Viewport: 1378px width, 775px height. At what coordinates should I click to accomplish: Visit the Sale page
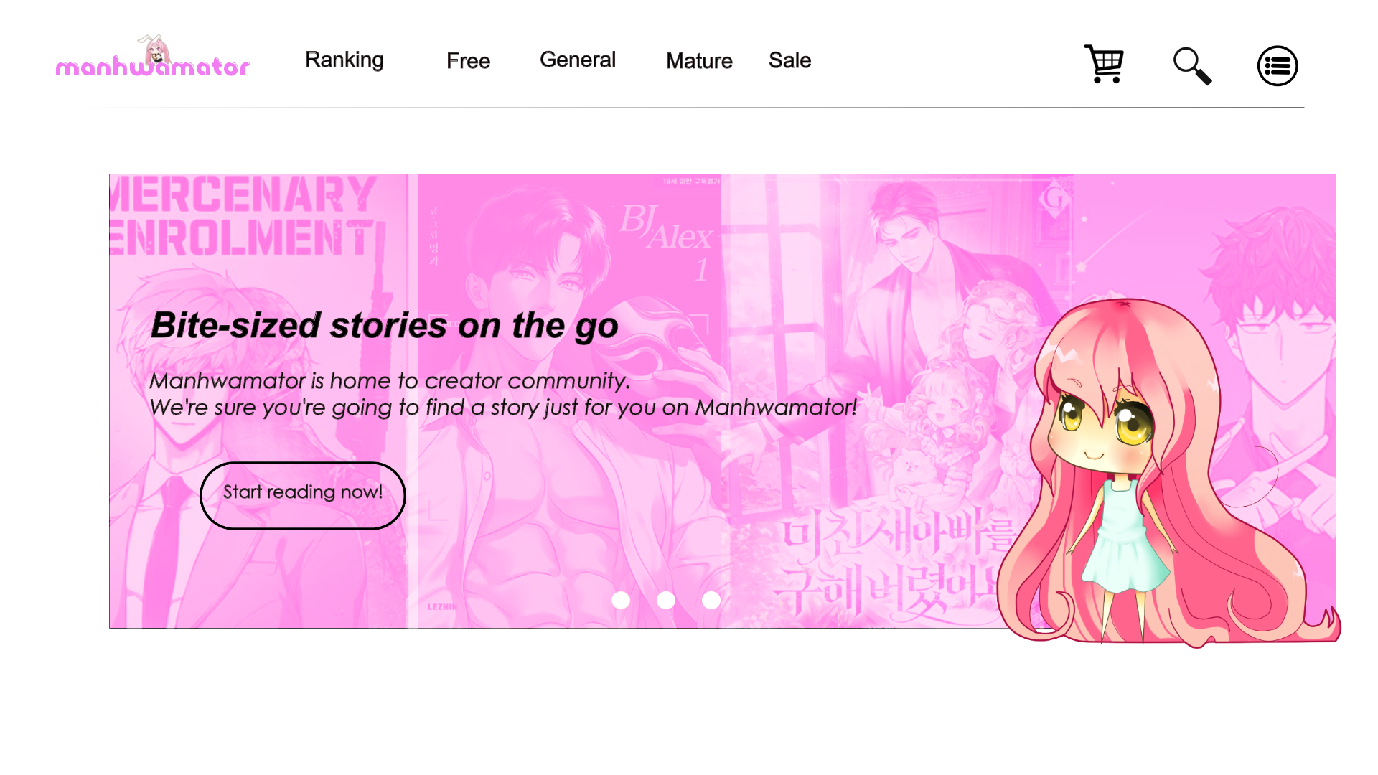(789, 60)
